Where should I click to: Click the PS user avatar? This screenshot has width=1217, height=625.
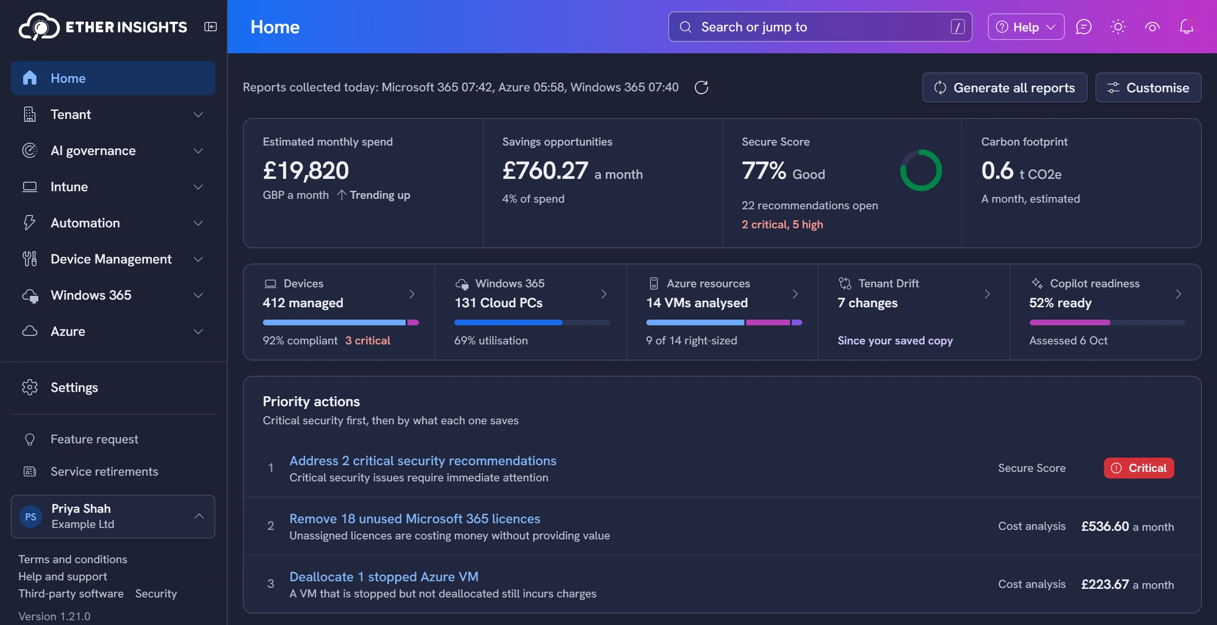click(31, 516)
